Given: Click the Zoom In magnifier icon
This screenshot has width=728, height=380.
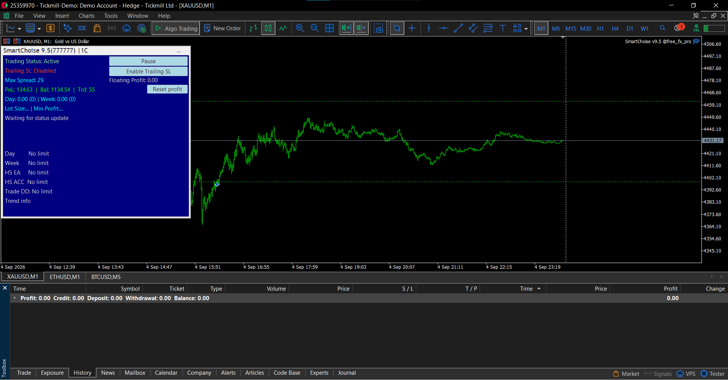Looking at the screenshot, I should click(300, 28).
